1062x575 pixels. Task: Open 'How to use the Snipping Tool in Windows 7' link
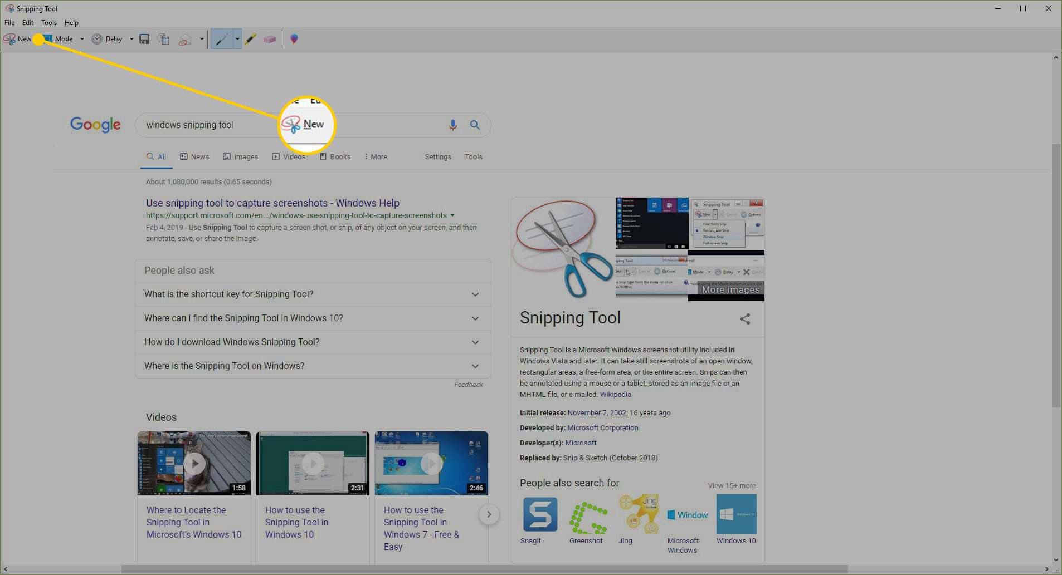point(421,528)
